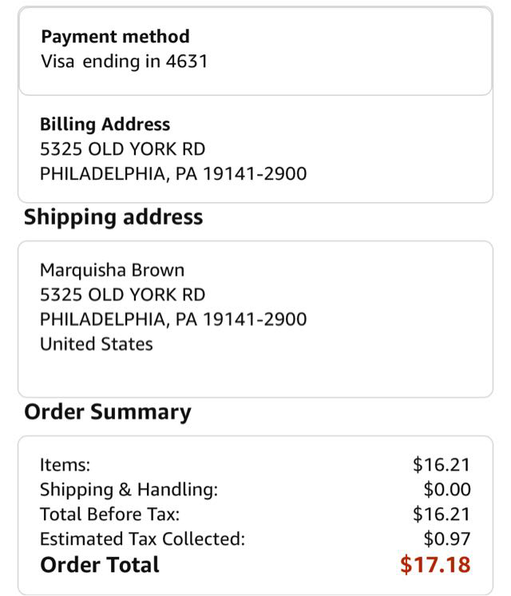Screen dimensions: 511x596
Task: Click the Billing Address heading
Action: tap(105, 125)
